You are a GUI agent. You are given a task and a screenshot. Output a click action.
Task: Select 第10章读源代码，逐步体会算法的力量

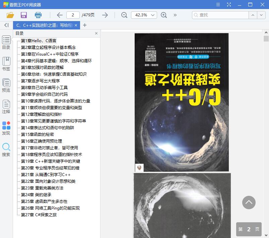[x=56, y=101]
